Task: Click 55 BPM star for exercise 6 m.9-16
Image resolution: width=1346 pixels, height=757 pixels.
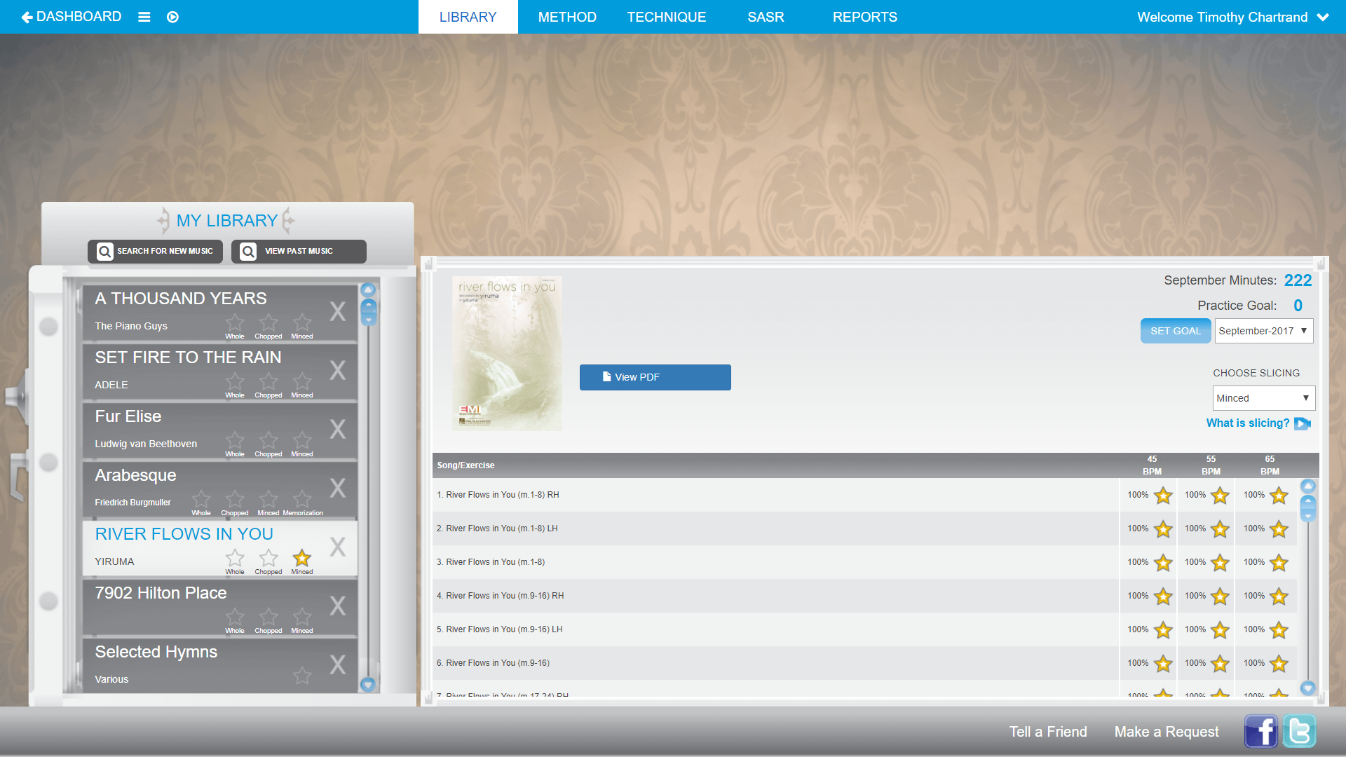Action: point(1220,664)
